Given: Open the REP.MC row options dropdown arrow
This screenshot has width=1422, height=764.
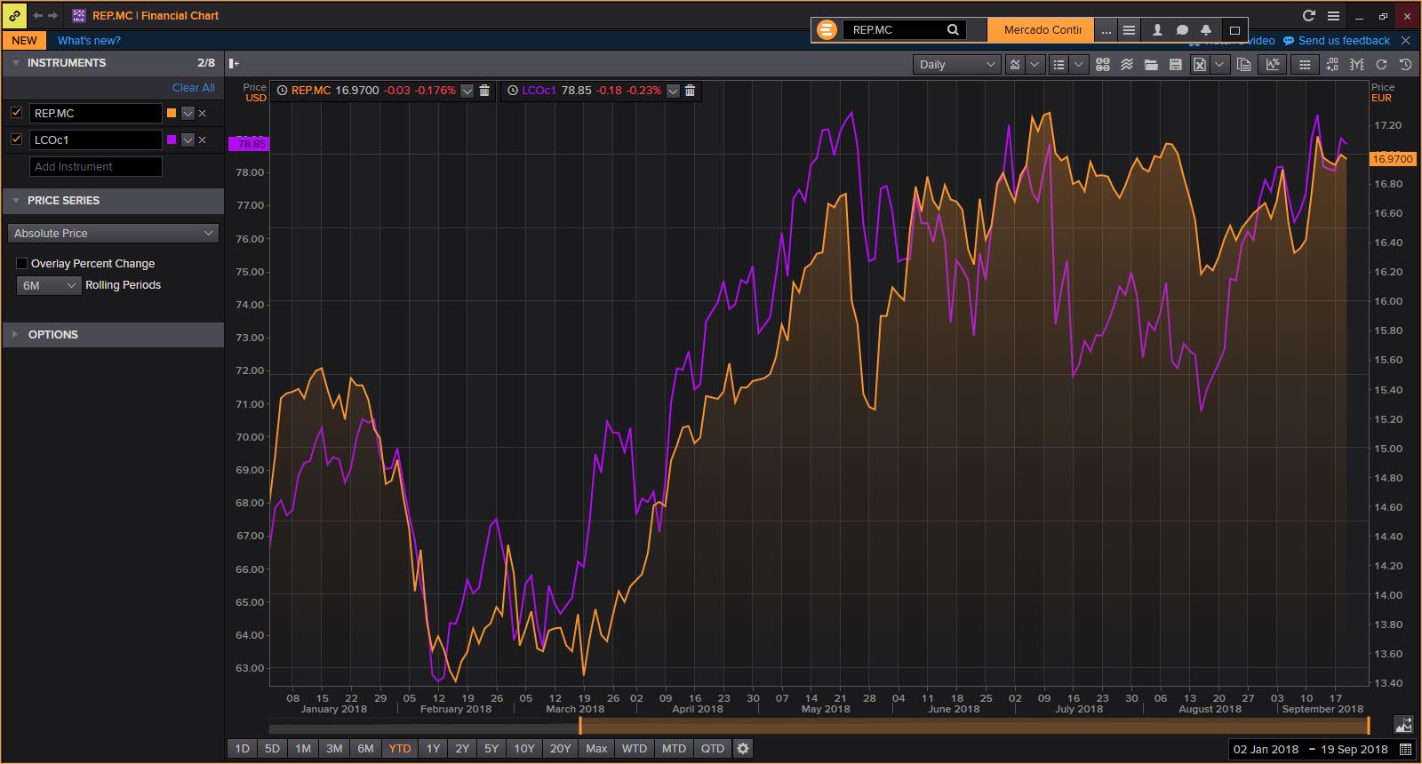Looking at the screenshot, I should pyautogui.click(x=188, y=114).
